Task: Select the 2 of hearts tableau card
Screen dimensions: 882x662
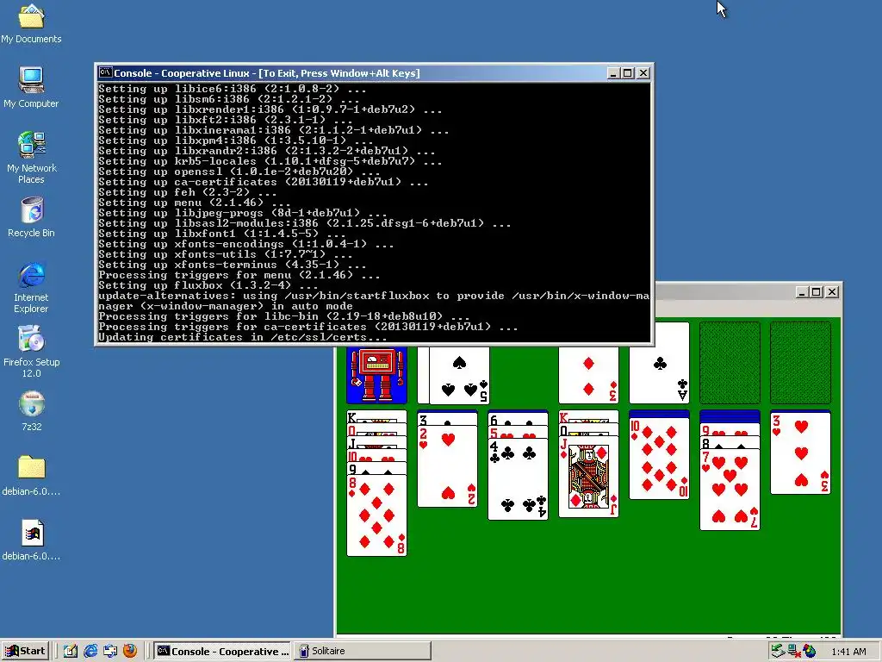Action: 447,466
